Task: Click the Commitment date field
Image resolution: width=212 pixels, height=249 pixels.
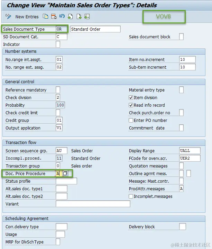Action: (181, 128)
